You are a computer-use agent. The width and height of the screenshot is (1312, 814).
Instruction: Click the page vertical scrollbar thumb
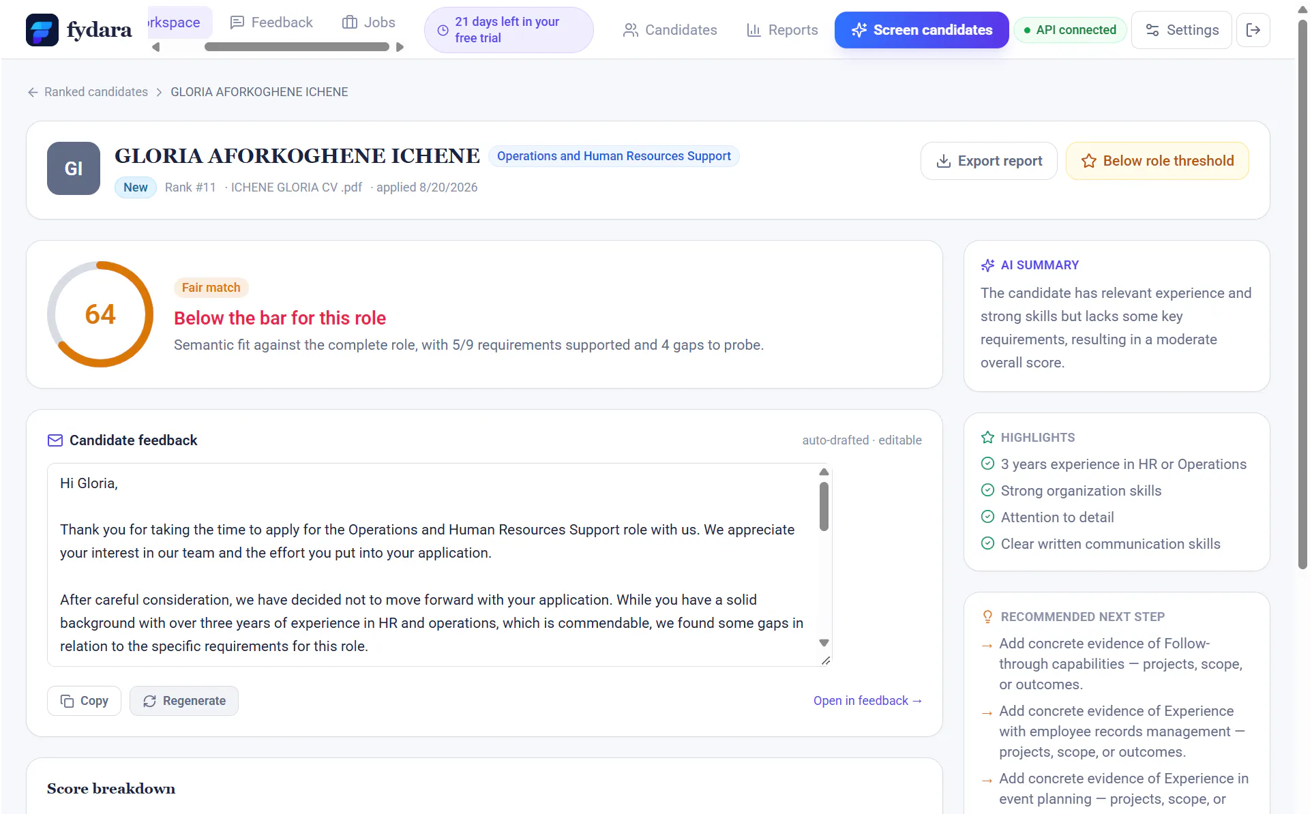click(1302, 295)
